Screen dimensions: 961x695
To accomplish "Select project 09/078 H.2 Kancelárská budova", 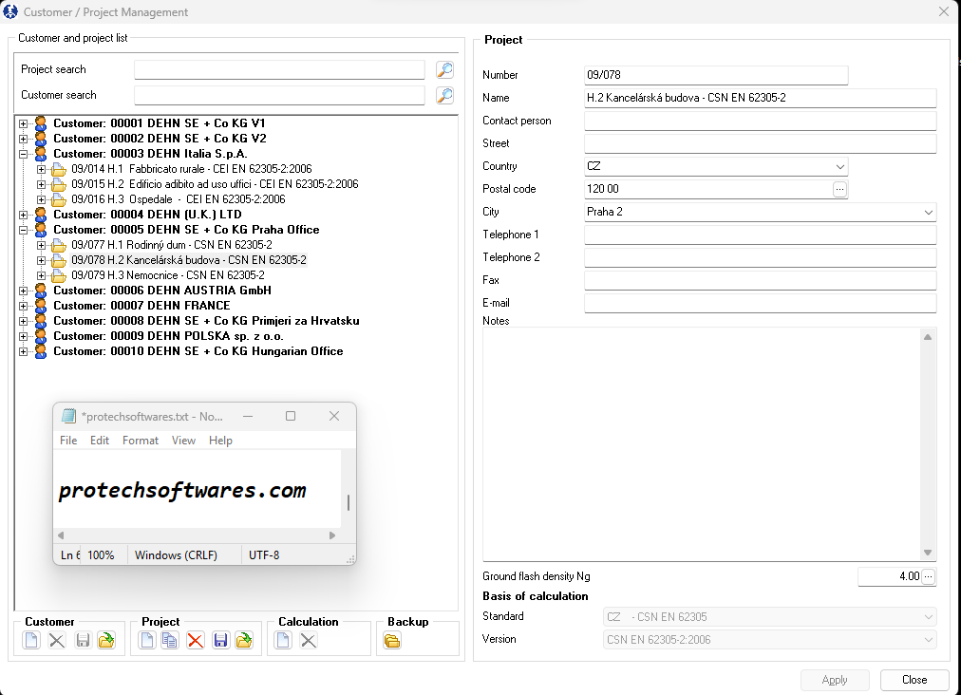I will (189, 260).
